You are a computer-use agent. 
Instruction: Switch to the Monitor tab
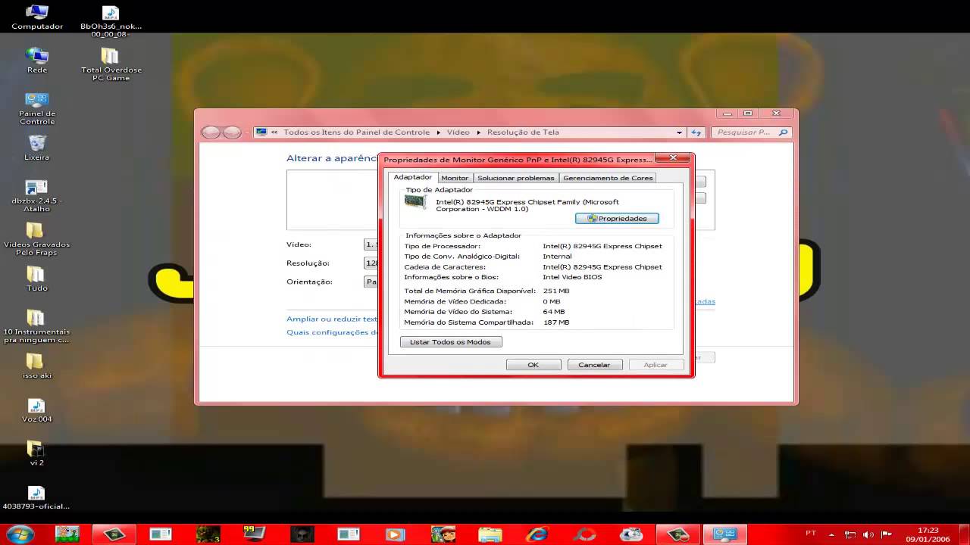[x=455, y=178]
